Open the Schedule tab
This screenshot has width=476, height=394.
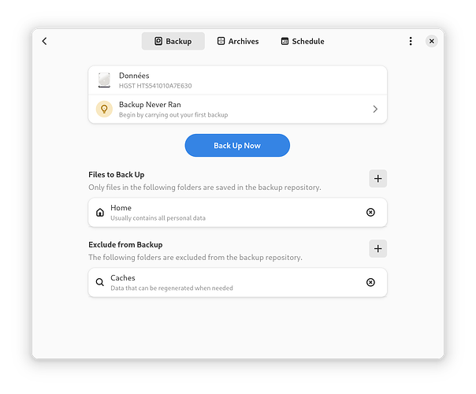click(x=303, y=41)
